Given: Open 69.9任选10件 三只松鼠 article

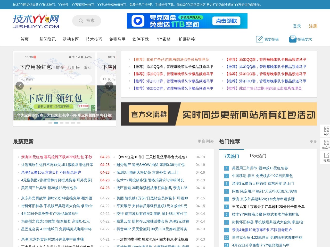Looking at the screenshot, I should 152,157.
